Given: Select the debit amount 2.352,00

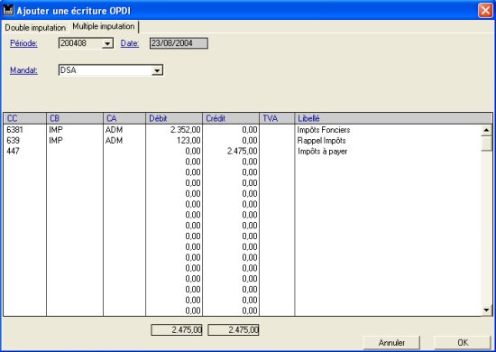Looking at the screenshot, I should coord(186,130).
